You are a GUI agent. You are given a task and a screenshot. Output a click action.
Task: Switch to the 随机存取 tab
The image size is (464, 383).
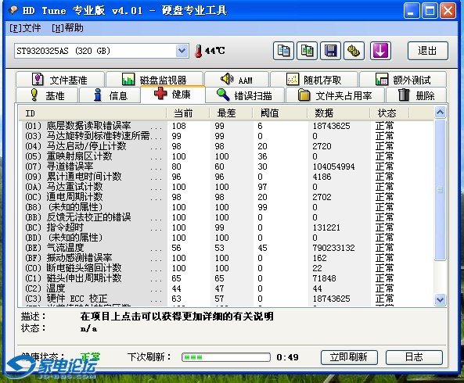click(x=314, y=80)
